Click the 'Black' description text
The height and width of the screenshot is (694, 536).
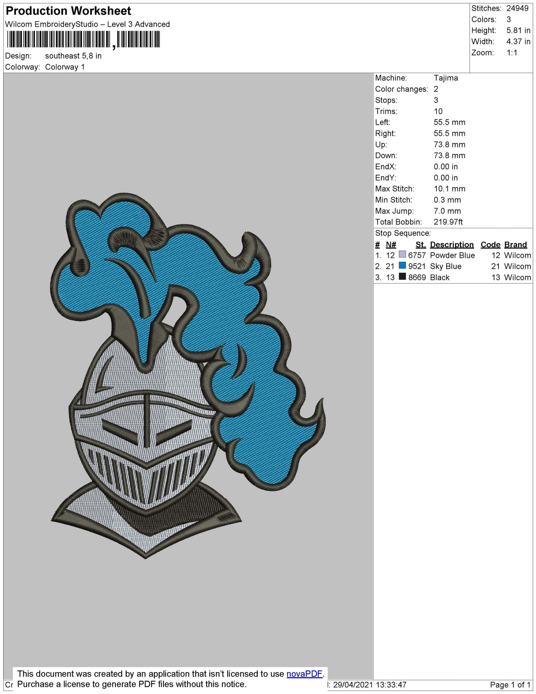(440, 278)
